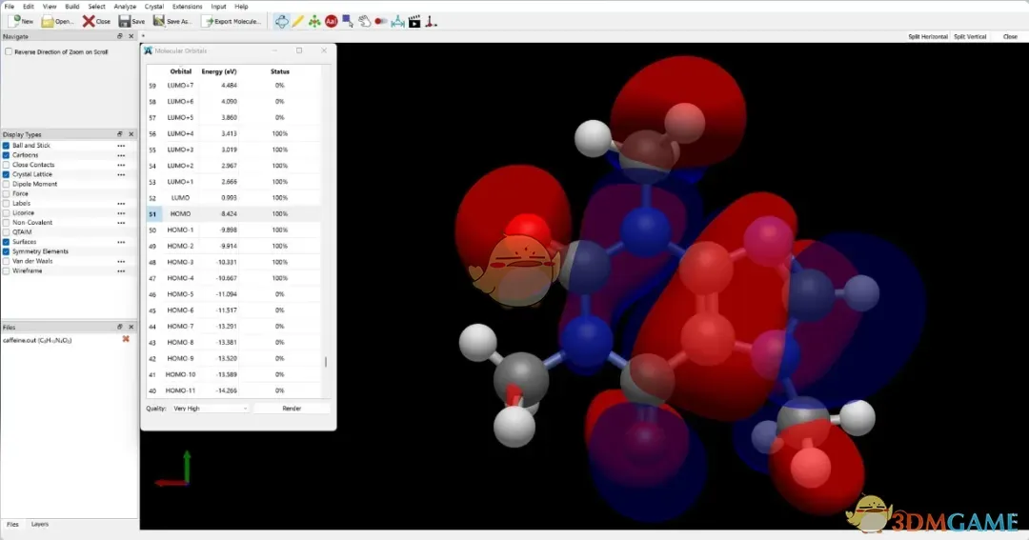The image size is (1029, 540).
Task: Disable the Ball and Stick display type
Action: point(7,146)
